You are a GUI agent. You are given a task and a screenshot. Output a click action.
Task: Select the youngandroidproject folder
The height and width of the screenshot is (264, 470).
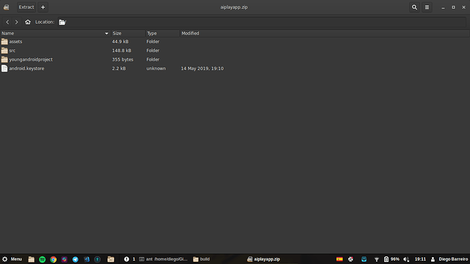point(31,59)
